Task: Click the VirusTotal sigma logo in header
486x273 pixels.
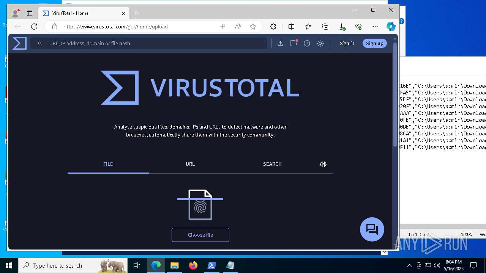Action: pos(19,43)
